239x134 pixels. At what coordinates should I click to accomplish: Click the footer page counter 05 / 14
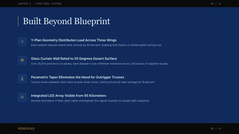216,129
